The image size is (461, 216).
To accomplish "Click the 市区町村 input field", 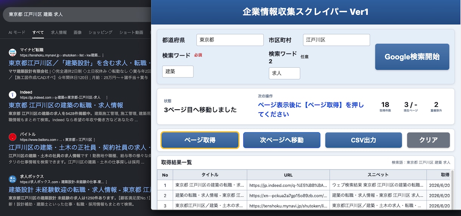I will click(x=336, y=40).
